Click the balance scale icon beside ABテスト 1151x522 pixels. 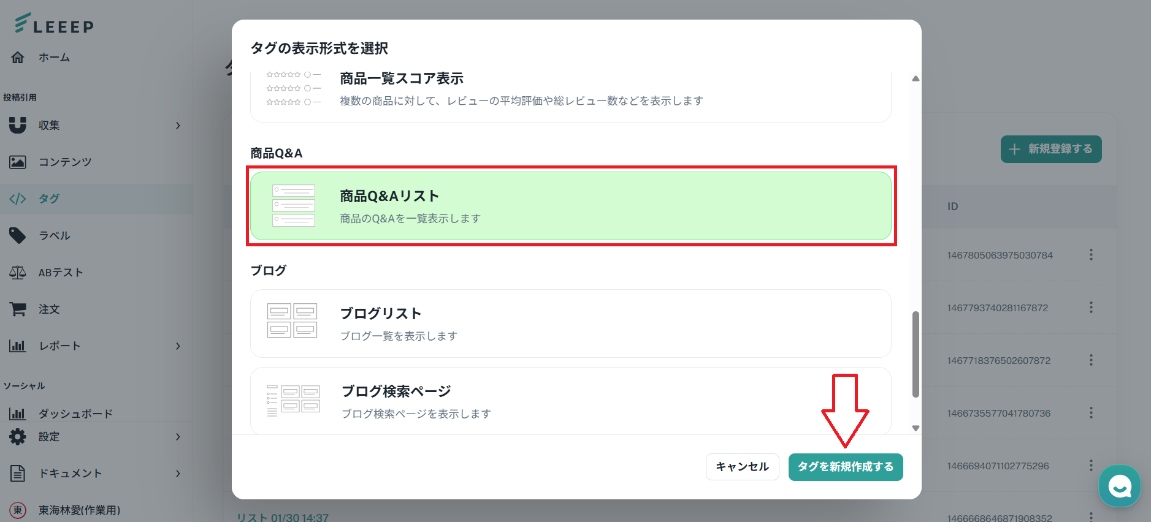[18, 272]
